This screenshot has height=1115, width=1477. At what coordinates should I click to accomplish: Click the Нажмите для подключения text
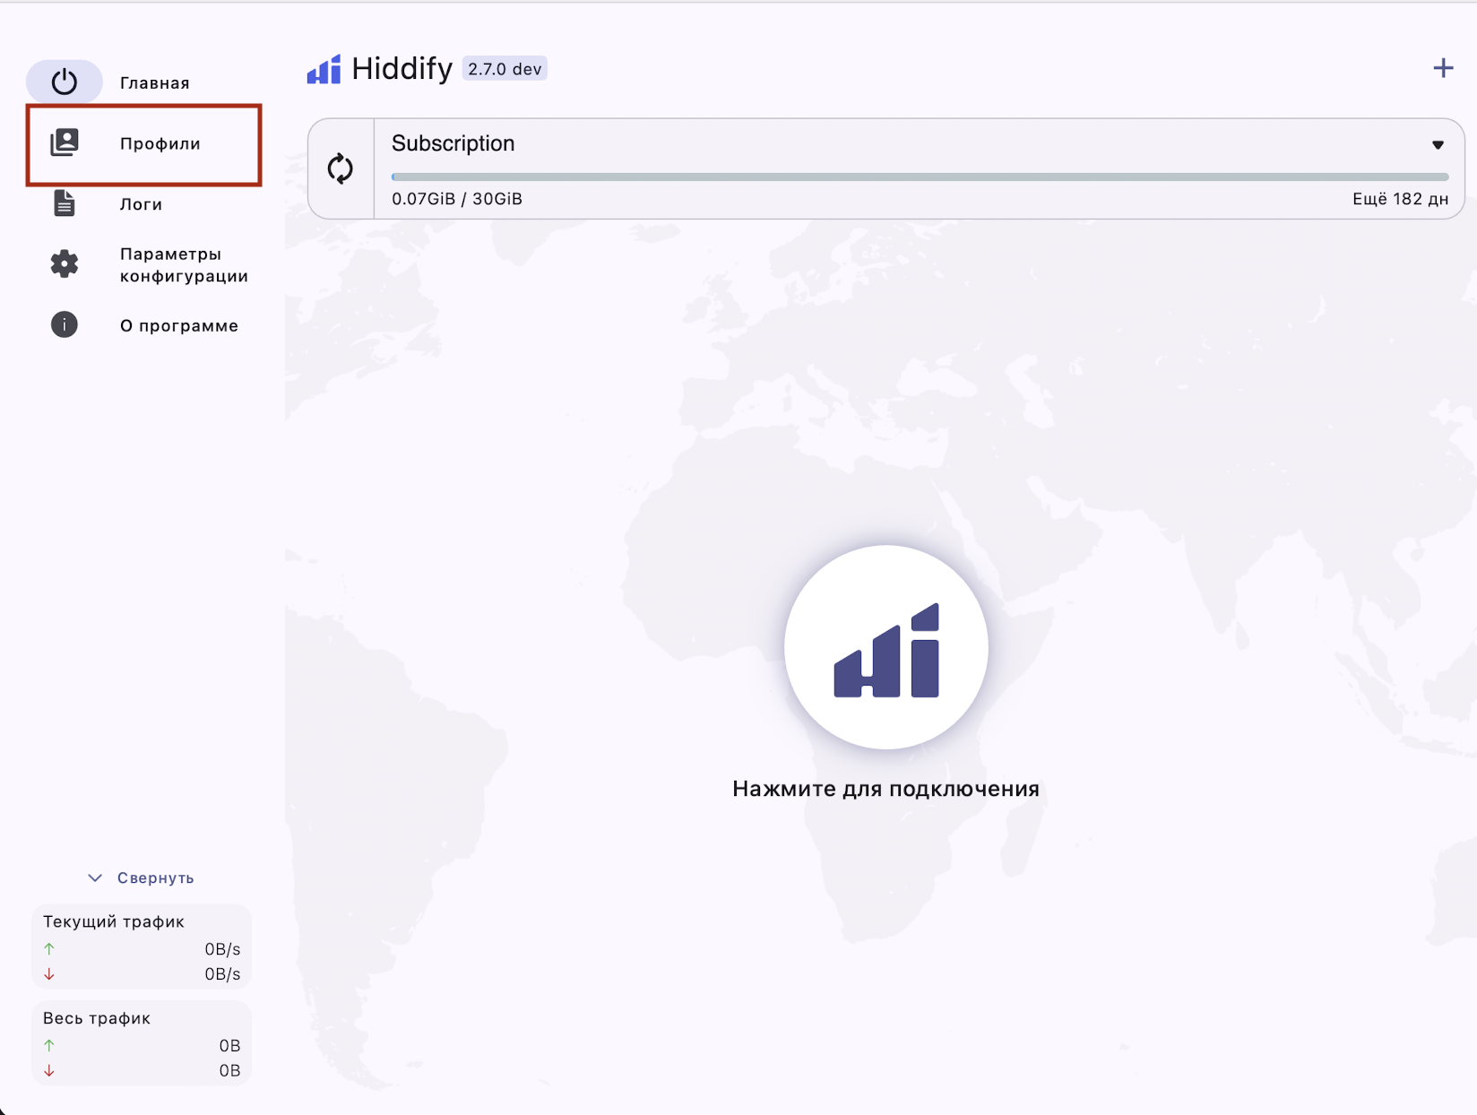(x=885, y=789)
